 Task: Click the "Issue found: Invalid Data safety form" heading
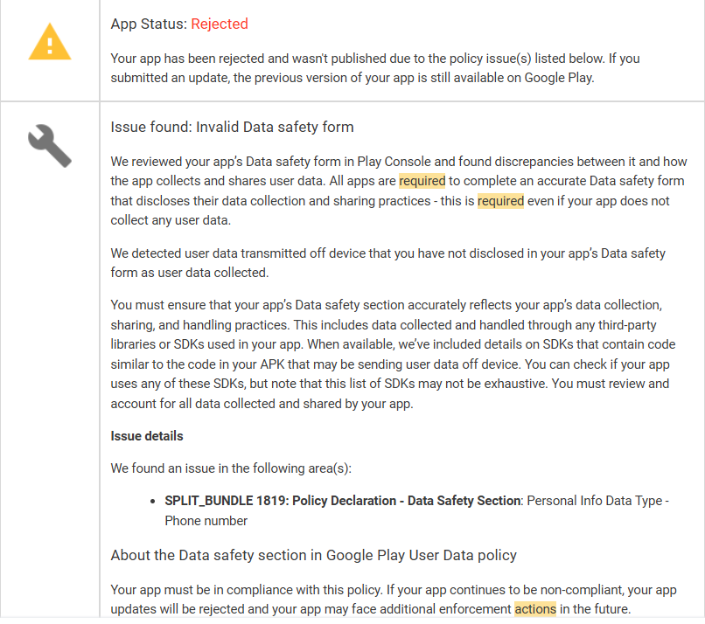pos(232,128)
